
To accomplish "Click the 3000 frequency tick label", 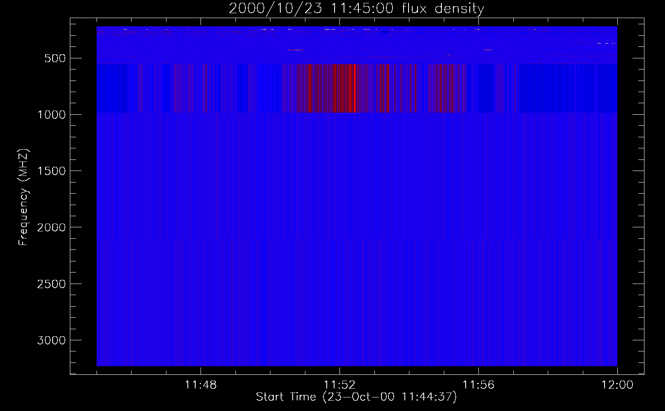I will pyautogui.click(x=51, y=340).
